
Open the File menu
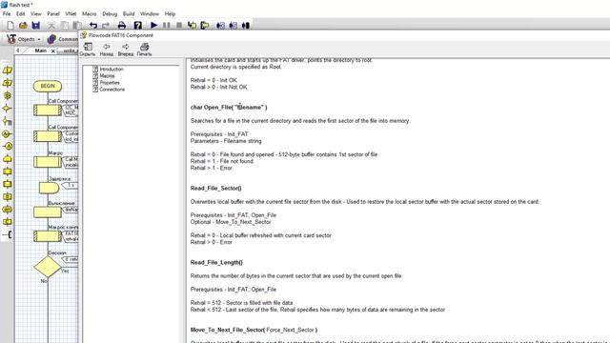click(x=7, y=13)
